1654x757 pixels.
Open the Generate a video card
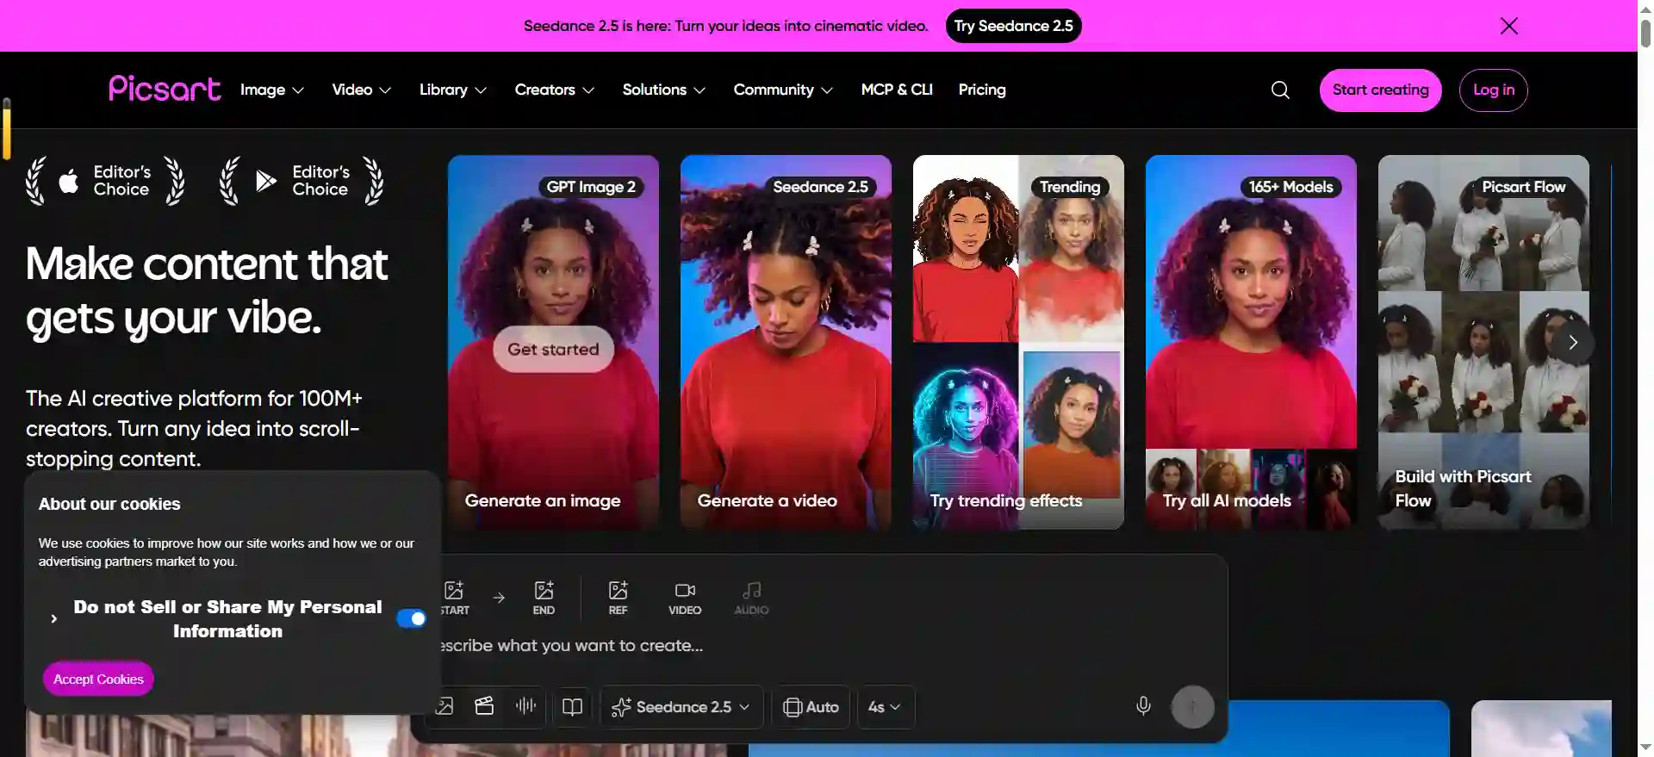[786, 342]
